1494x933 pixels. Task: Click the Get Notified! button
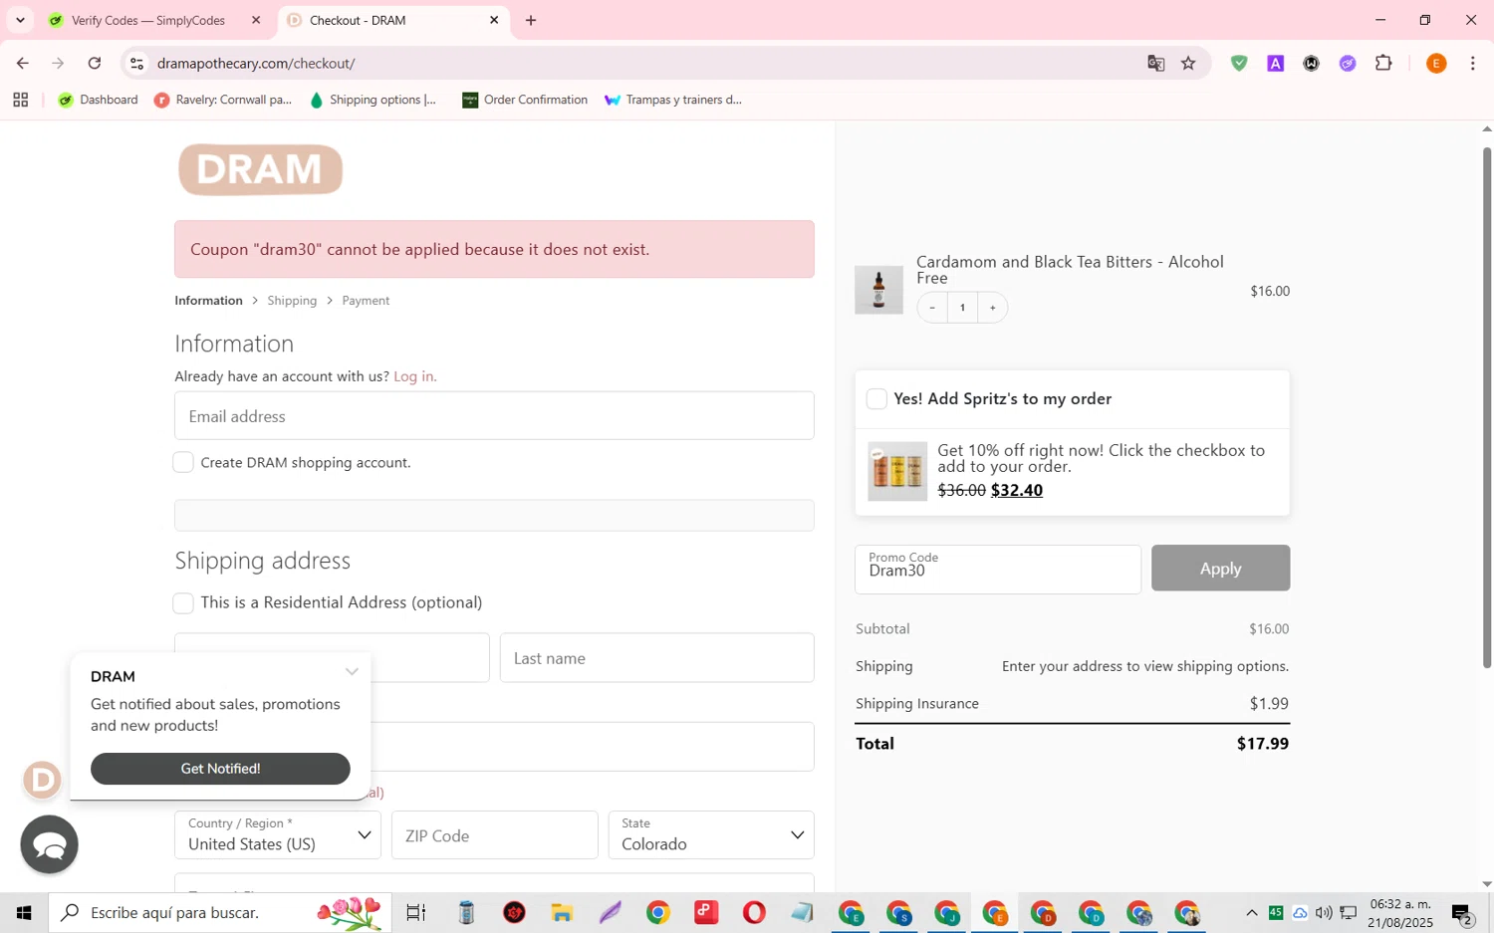(x=220, y=769)
